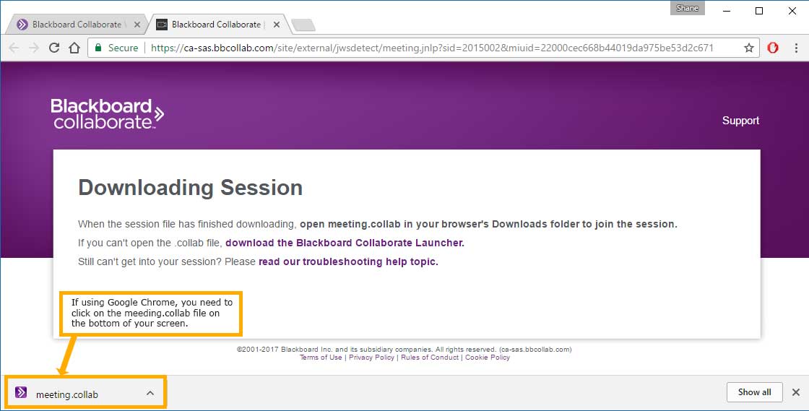Close the first Blackboard Collaborate tab
This screenshot has width=809, height=411.
tap(137, 25)
